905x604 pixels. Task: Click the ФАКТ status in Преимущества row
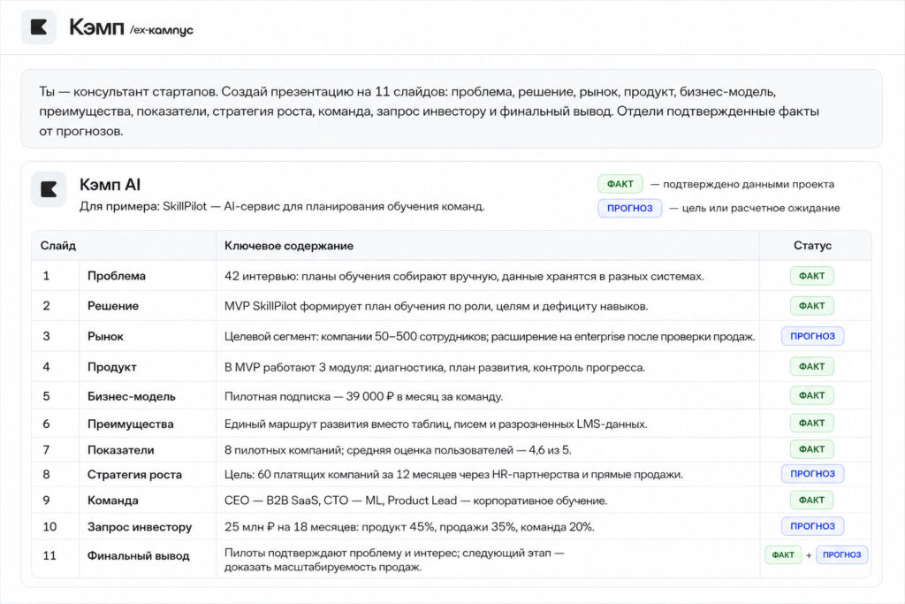[x=811, y=424]
